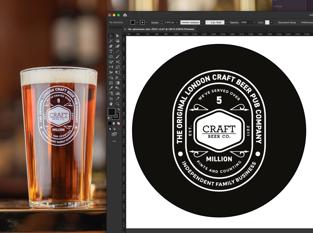Enable Draw Inside mode
Viewport: 313px width, 233px height.
pos(118,128)
